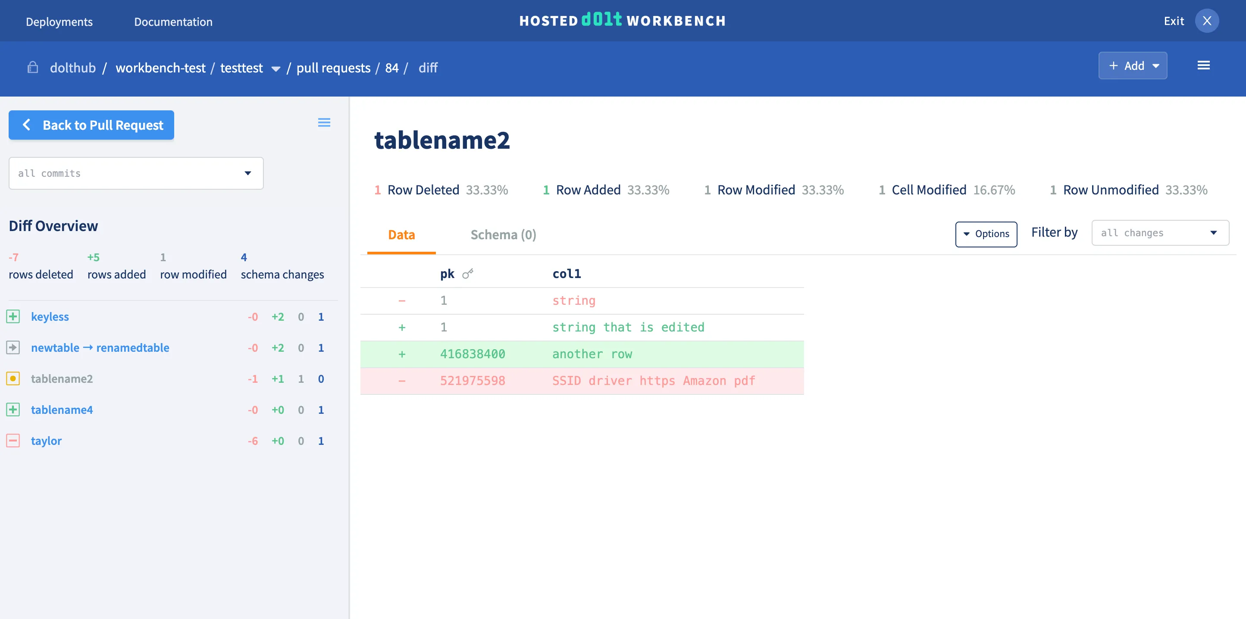Image resolution: width=1246 pixels, height=619 pixels.
Task: Switch to the Schema (0) tab
Action: [503, 234]
